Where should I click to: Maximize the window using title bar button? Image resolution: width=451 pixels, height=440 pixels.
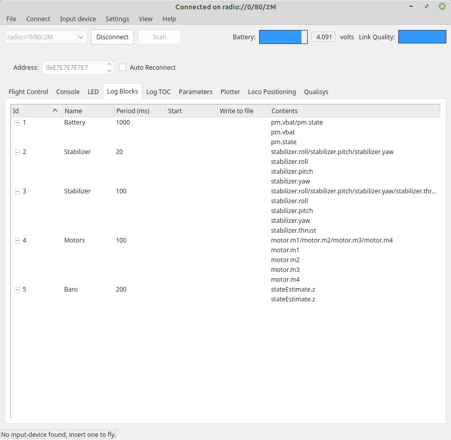[427, 6]
